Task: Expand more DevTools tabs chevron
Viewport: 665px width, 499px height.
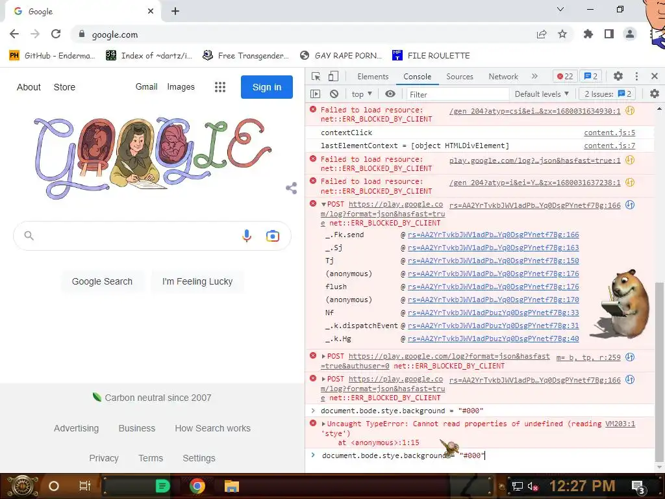Action: tap(534, 77)
